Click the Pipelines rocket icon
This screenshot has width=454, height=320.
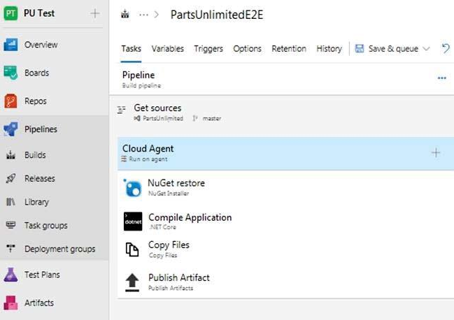(10, 129)
